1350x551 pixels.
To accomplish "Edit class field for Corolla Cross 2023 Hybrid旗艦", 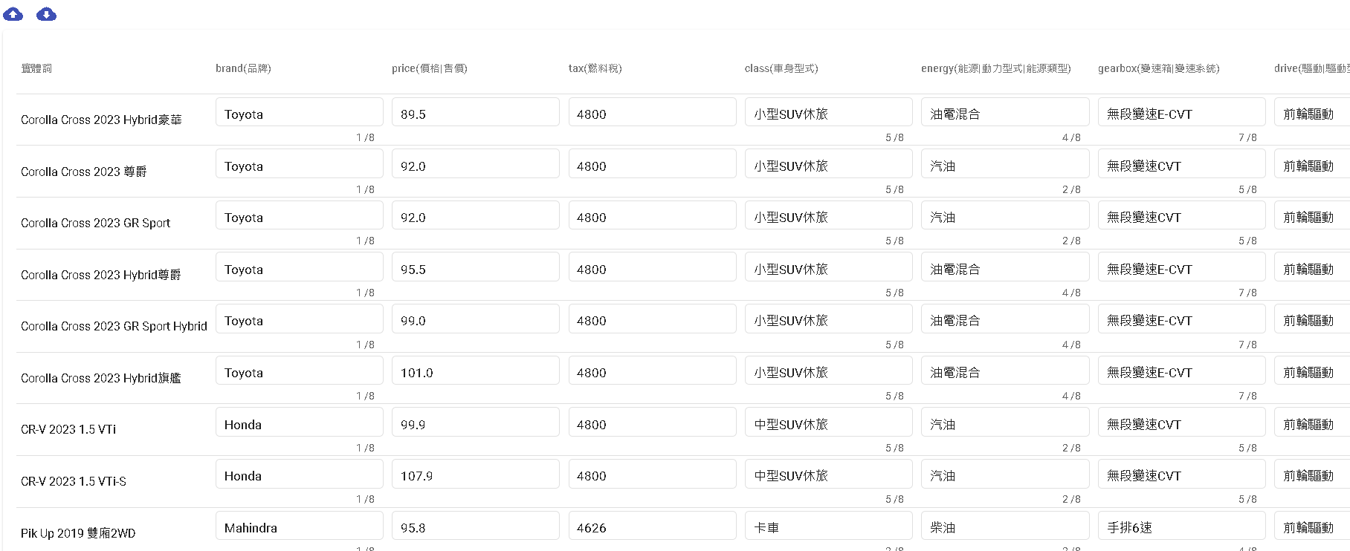I will coord(829,370).
